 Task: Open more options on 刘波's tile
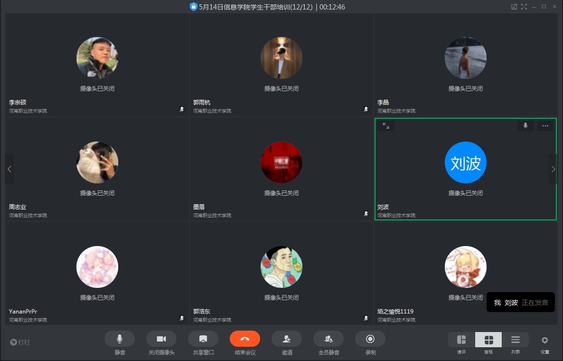click(x=545, y=126)
